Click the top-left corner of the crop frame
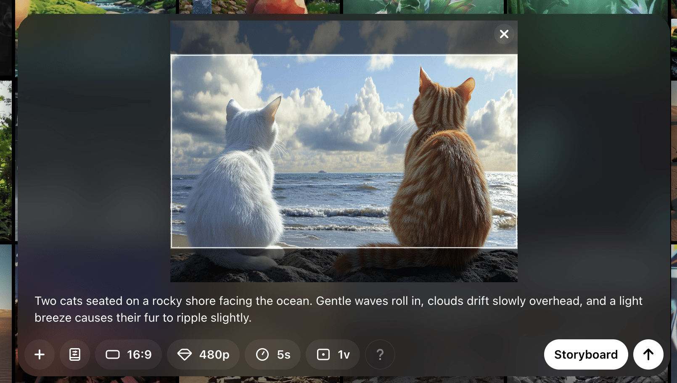The image size is (677, 383). click(171, 55)
